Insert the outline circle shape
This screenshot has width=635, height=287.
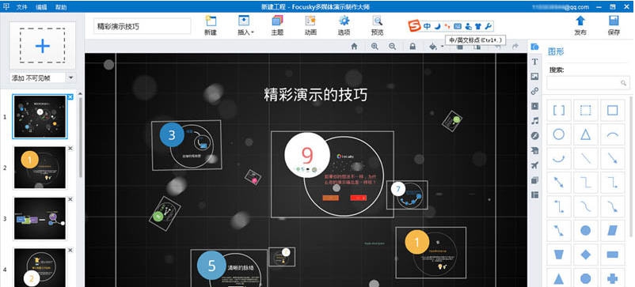point(559,134)
